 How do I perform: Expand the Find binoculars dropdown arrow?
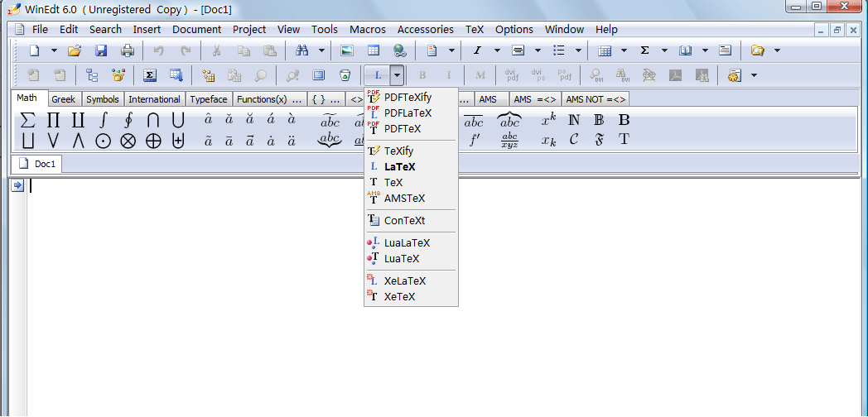click(x=321, y=50)
